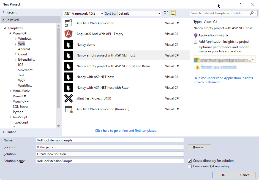Check Create new Git repository
Image resolution: width=259 pixels, height=180 pixels.
190,166
